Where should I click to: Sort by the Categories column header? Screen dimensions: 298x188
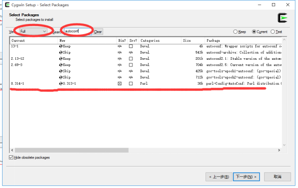point(160,41)
